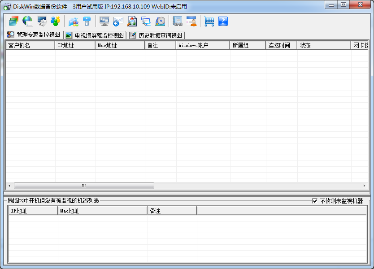Click the monitor screen icon on the toolbar
The height and width of the screenshot is (269, 374).
(103, 21)
